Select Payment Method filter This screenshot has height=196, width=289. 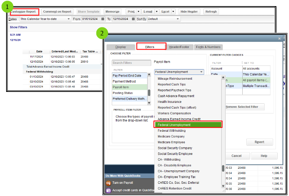(130, 81)
